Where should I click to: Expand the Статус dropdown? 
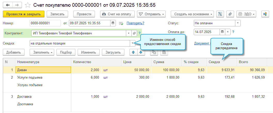pos(238,23)
